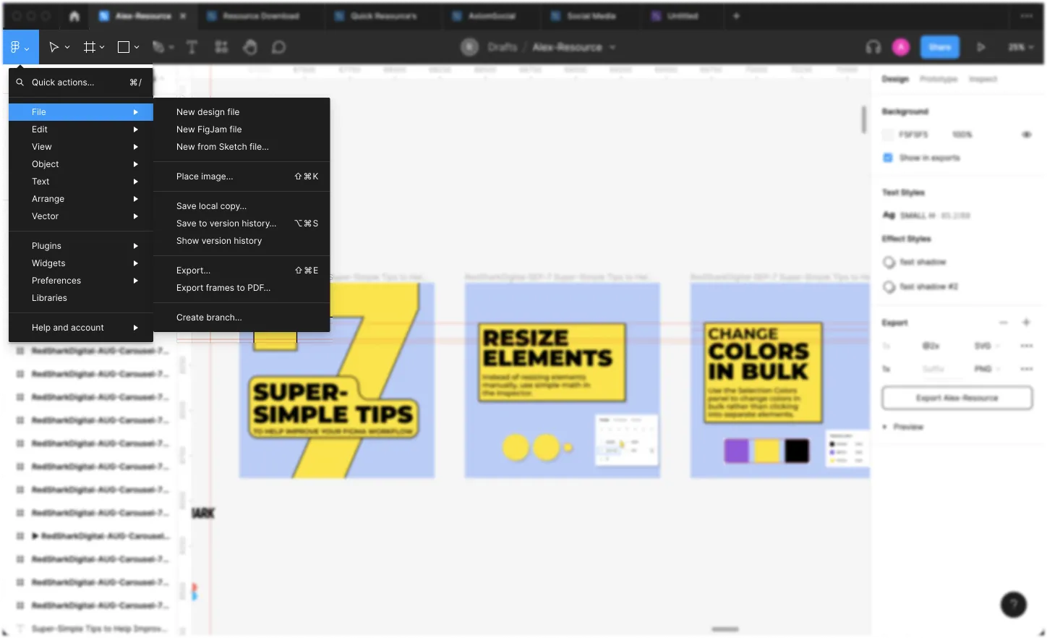1047x638 pixels.
Task: Select the Move tool
Action: (54, 47)
